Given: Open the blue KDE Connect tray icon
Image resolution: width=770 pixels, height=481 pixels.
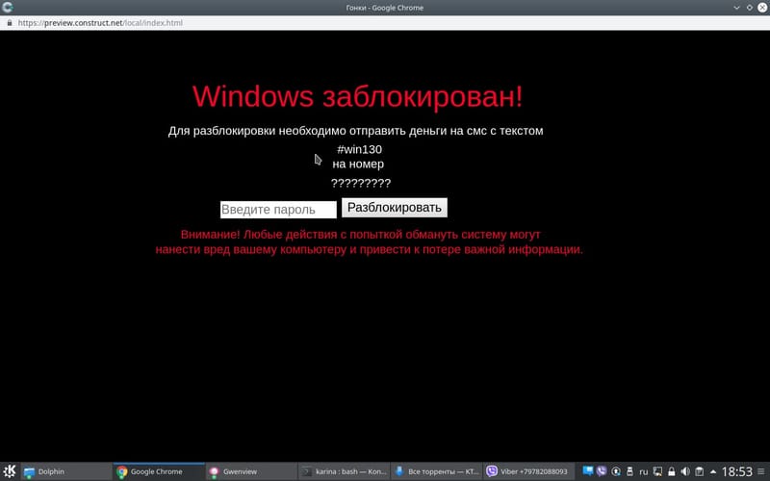Looking at the screenshot, I should click(587, 471).
